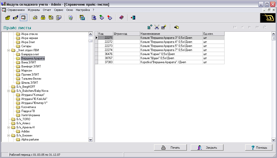Open the Сервис menu
The image size is (277, 158).
pos(59,10)
